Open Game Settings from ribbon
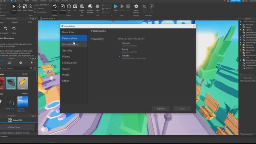The width and height of the screenshot is (256, 144). pos(136,8)
